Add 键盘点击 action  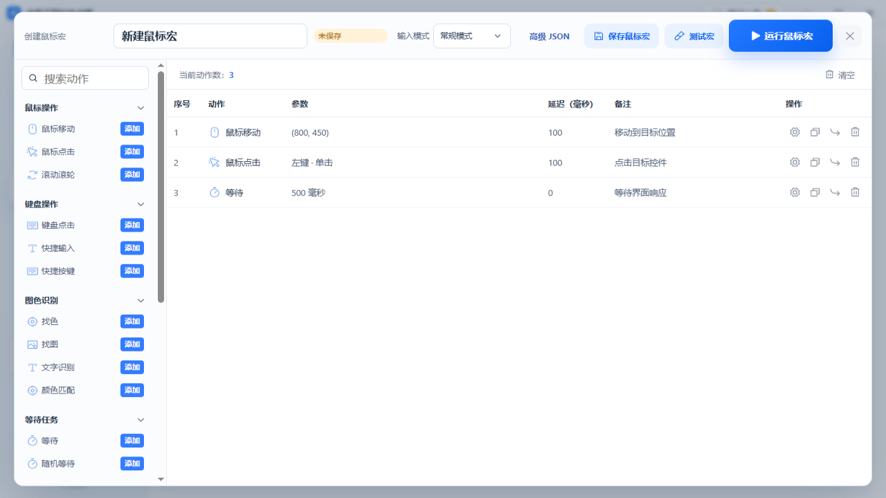[132, 225]
